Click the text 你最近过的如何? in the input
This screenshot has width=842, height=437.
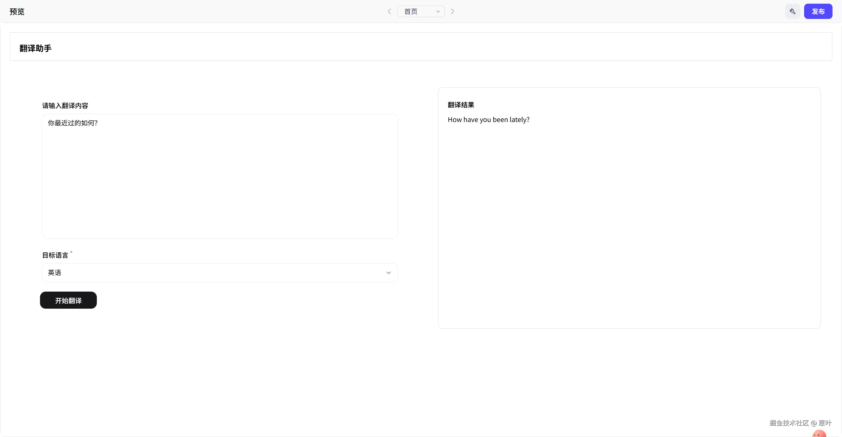73,123
